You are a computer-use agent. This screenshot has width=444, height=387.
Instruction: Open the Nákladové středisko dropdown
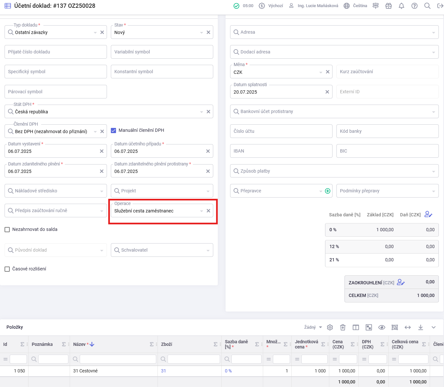pyautogui.click(x=56, y=191)
